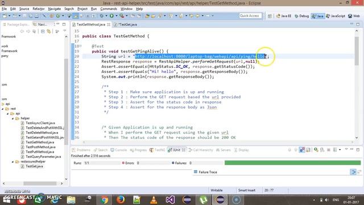This screenshot has width=364, height=205.
Task: Toggle Filter Stack Trace button
Action: 353,172
